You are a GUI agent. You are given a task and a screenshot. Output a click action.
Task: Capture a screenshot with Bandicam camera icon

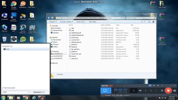point(175,91)
